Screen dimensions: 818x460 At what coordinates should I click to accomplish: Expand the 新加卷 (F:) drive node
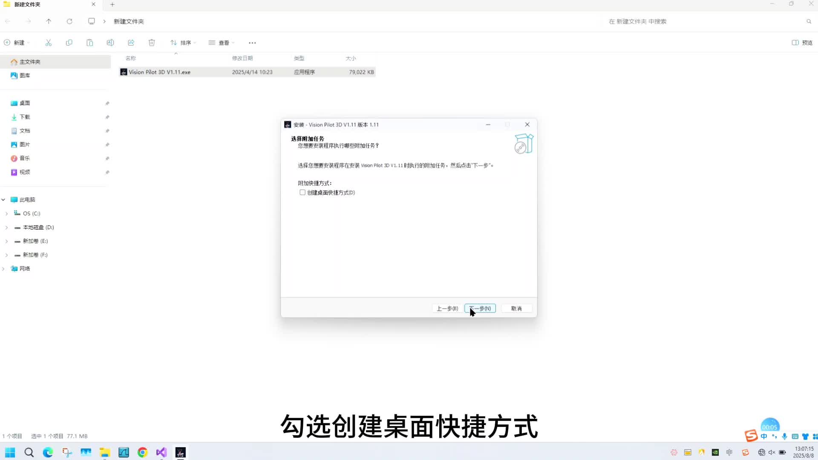pos(6,255)
